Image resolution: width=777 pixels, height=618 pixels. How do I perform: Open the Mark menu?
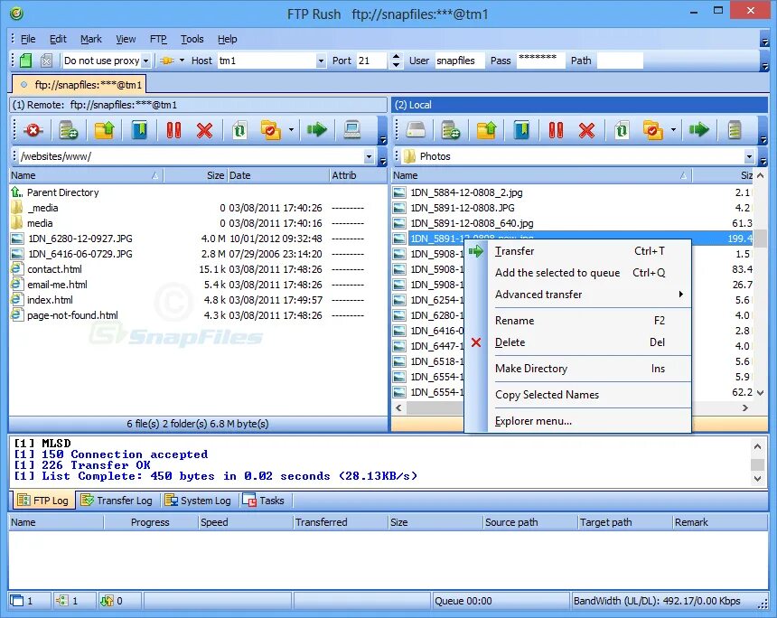click(91, 39)
